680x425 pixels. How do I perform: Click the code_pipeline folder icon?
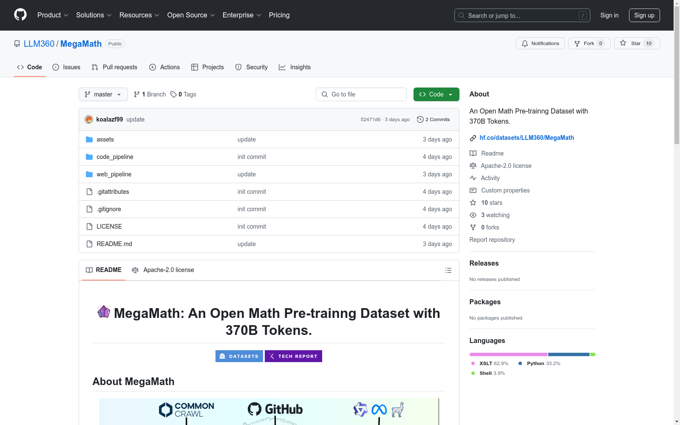[x=89, y=157]
